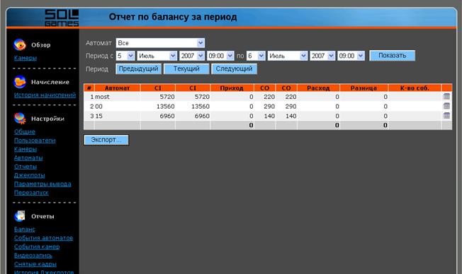This screenshot has height=274, width=462.
Task: Click the Обзор section heading
Action: (x=41, y=45)
